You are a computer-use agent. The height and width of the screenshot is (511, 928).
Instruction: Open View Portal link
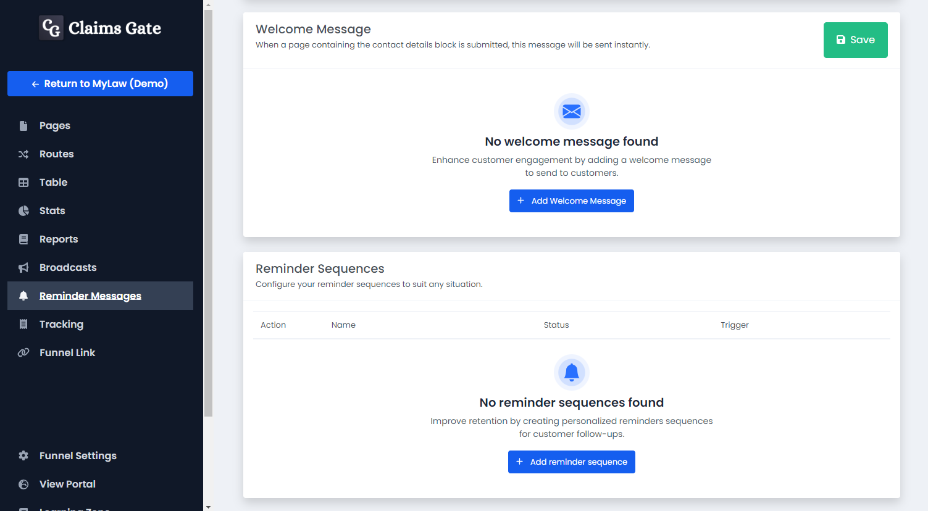pyautogui.click(x=100, y=484)
